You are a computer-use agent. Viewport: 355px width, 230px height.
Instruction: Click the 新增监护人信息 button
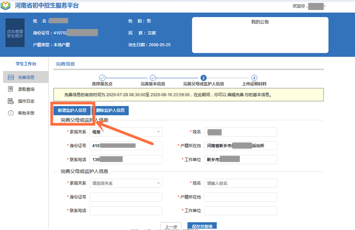pos(72,110)
